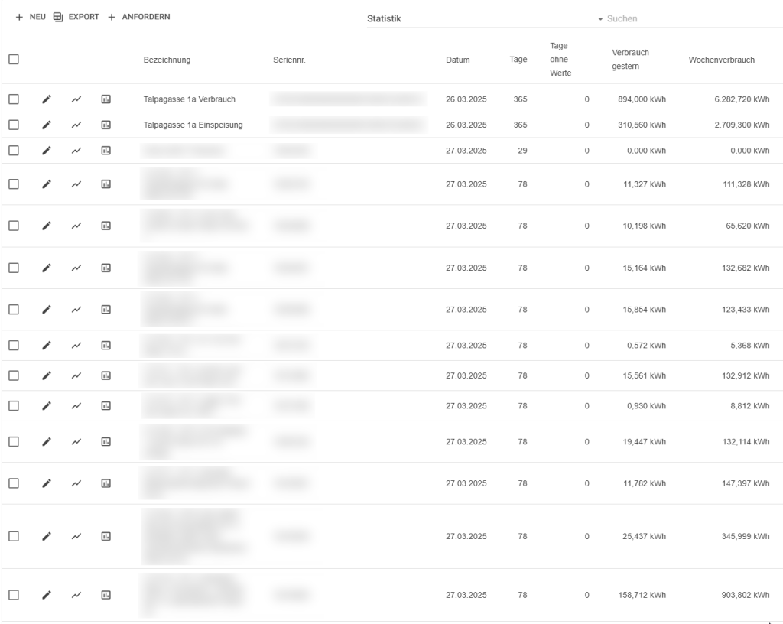This screenshot has height=624, width=783.
Task: Click into the Suchen search field
Action: (x=688, y=18)
